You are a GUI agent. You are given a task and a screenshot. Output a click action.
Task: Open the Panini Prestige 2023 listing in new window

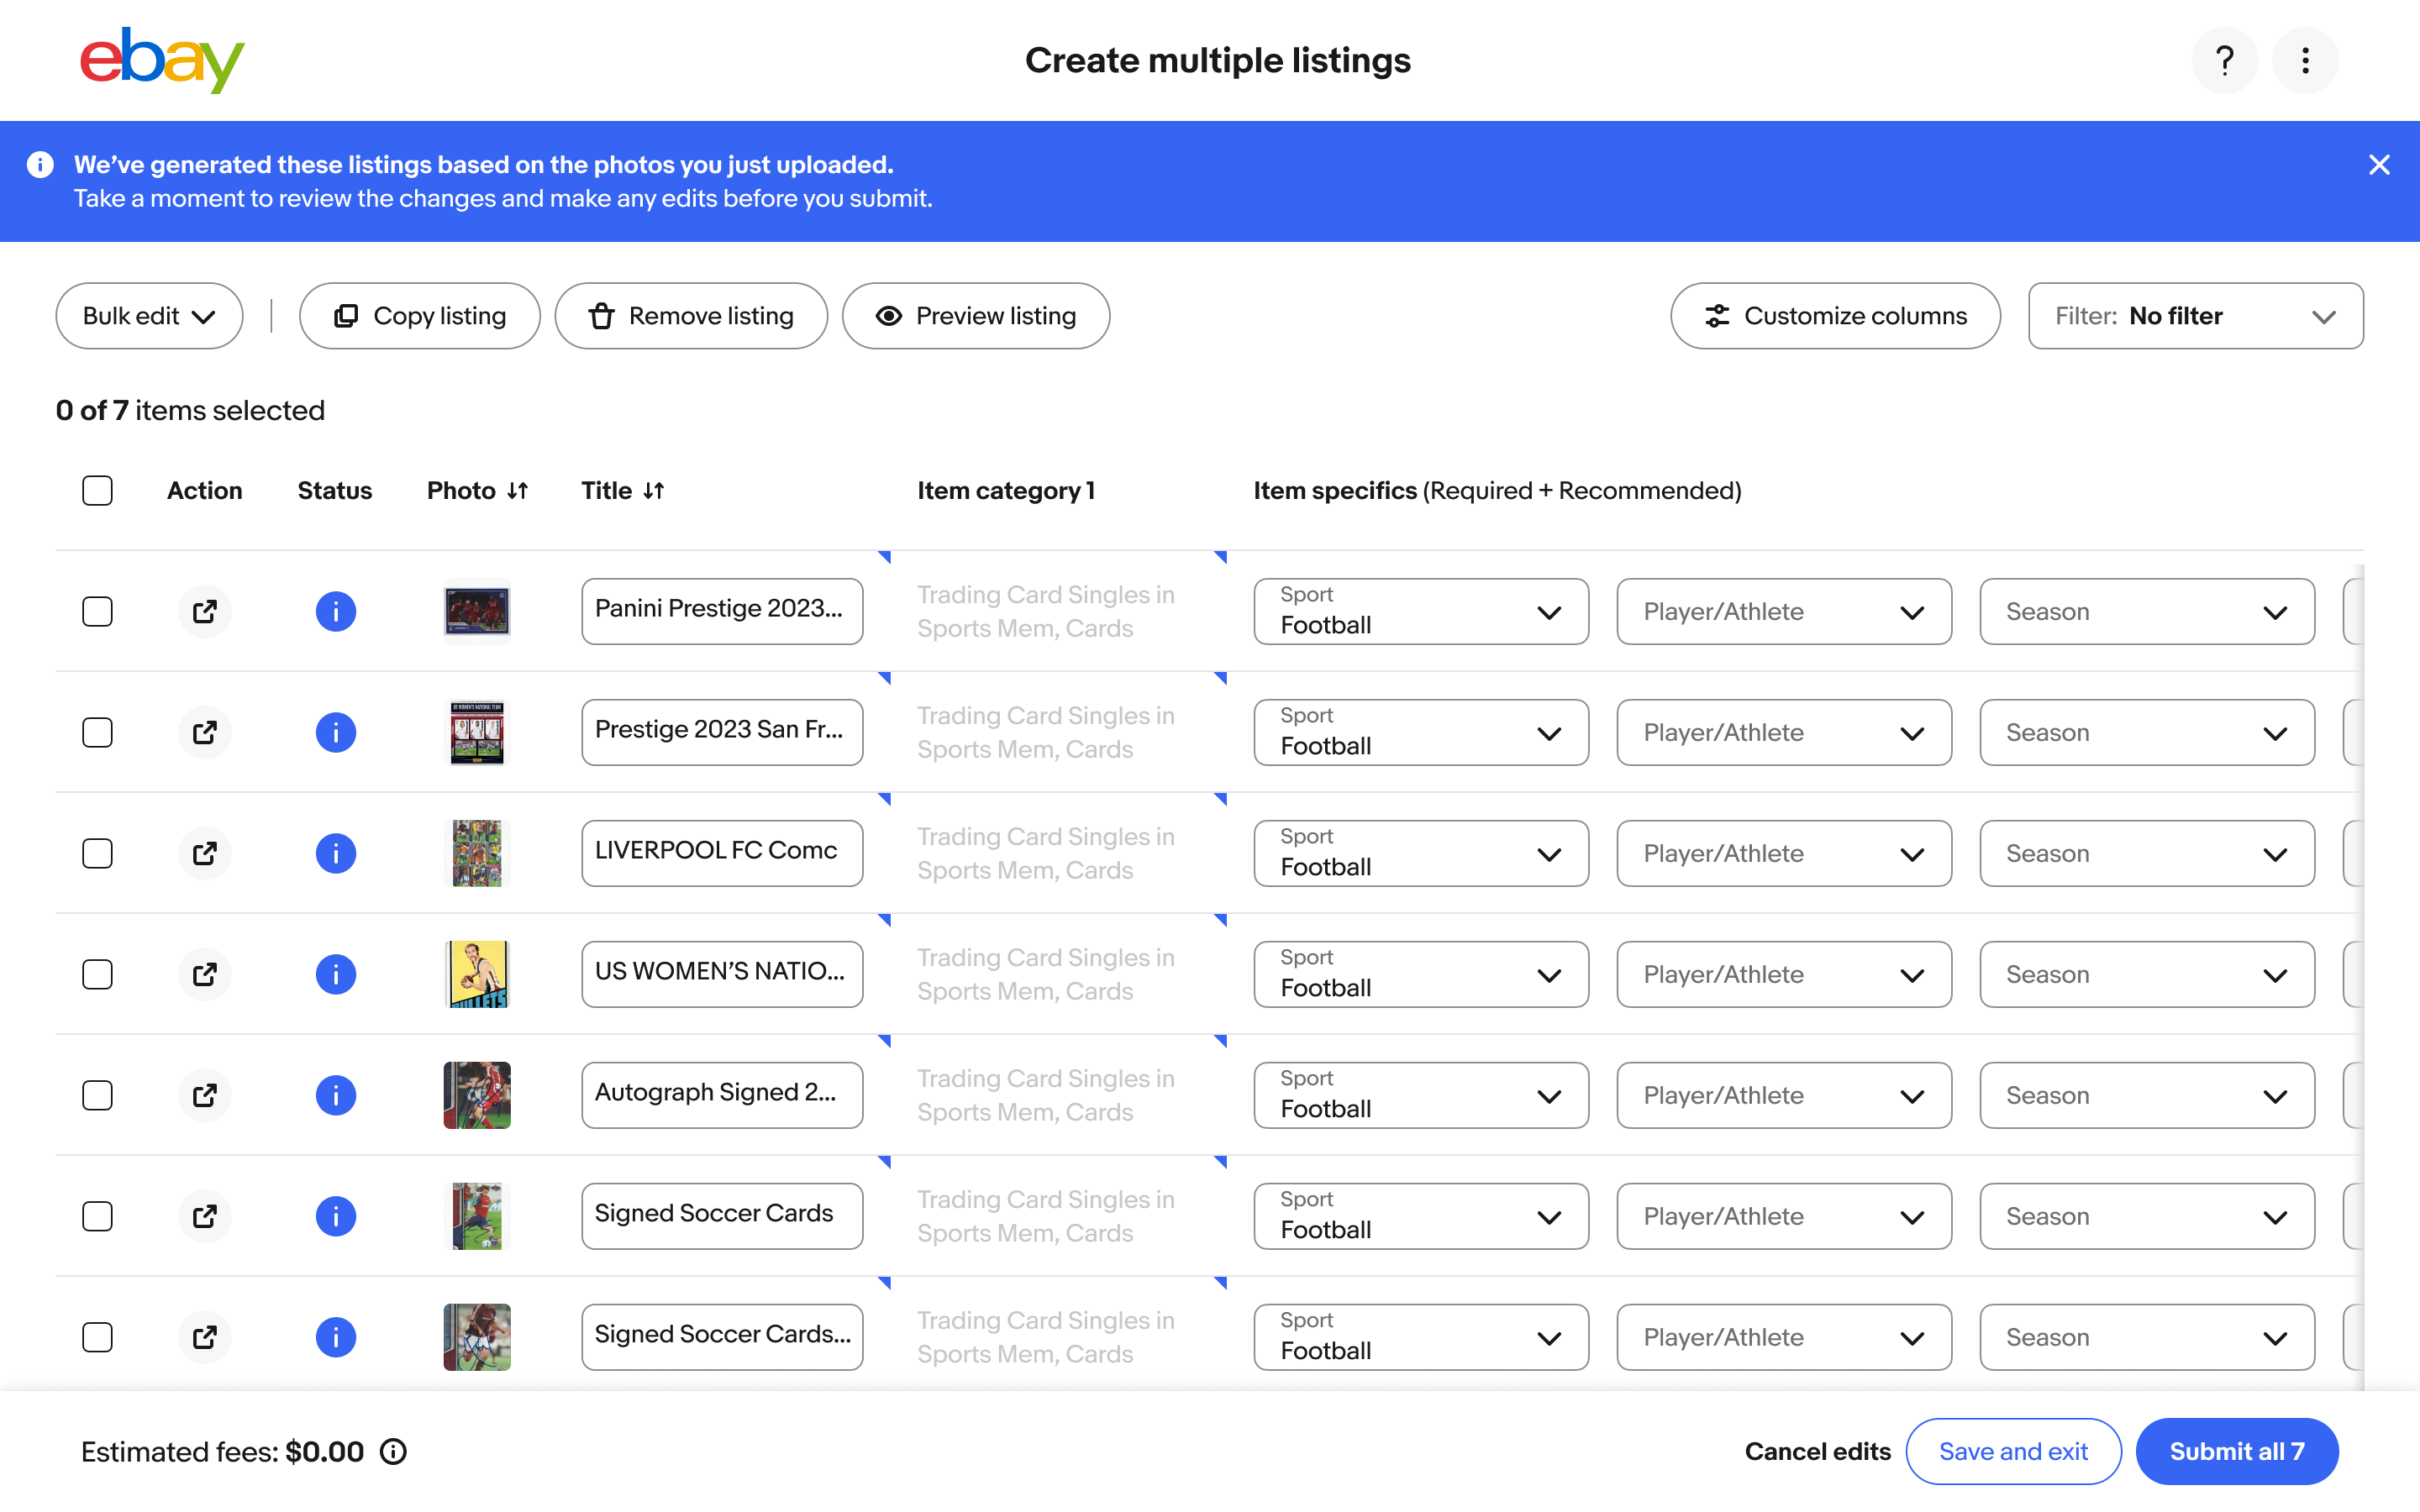(x=205, y=611)
